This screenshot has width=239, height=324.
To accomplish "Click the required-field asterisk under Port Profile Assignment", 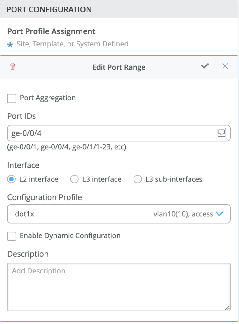I will (11, 44).
